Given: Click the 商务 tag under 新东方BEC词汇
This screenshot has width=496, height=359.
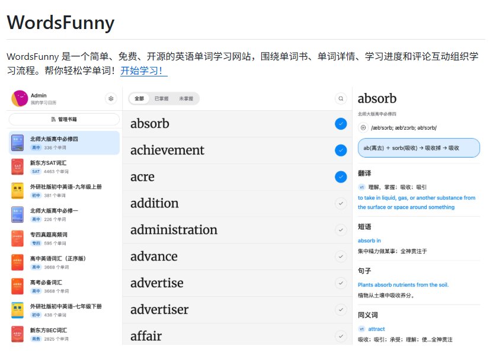Looking at the screenshot, I should 36,339.
